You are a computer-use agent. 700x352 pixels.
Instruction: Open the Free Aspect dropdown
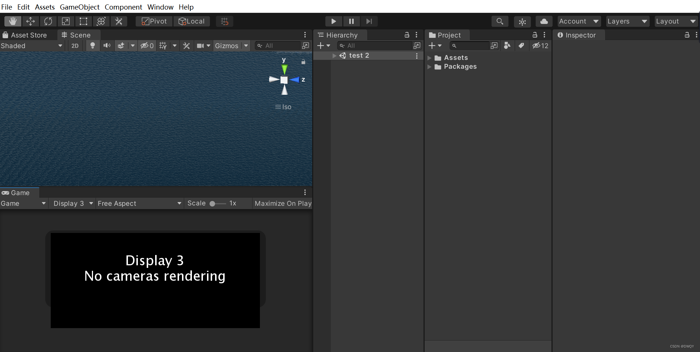coord(139,204)
